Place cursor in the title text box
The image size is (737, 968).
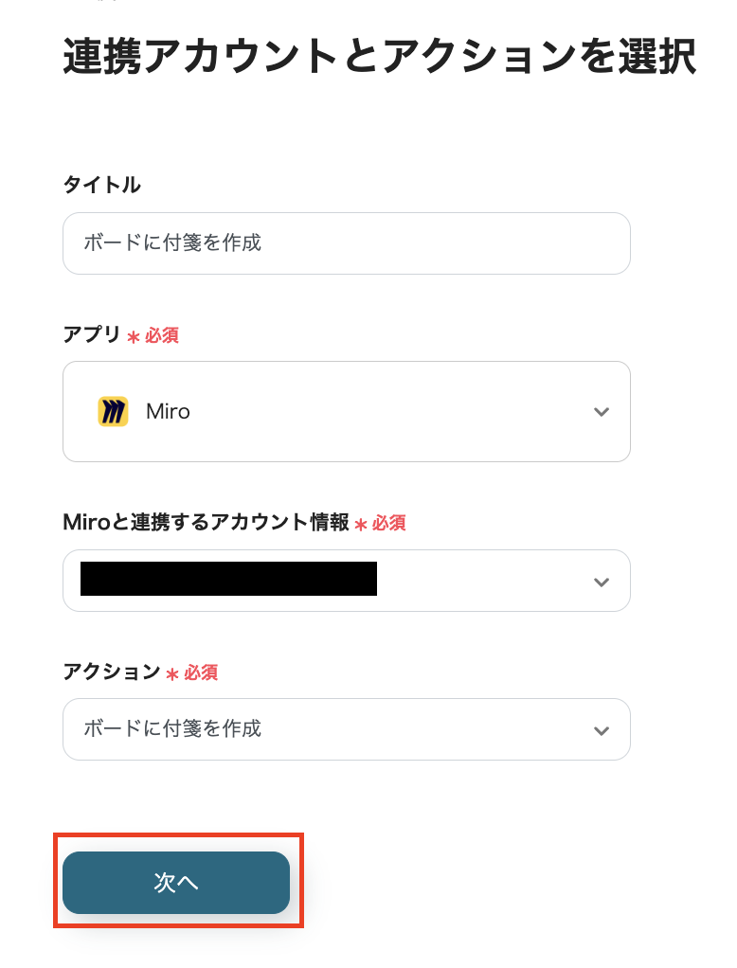point(347,243)
